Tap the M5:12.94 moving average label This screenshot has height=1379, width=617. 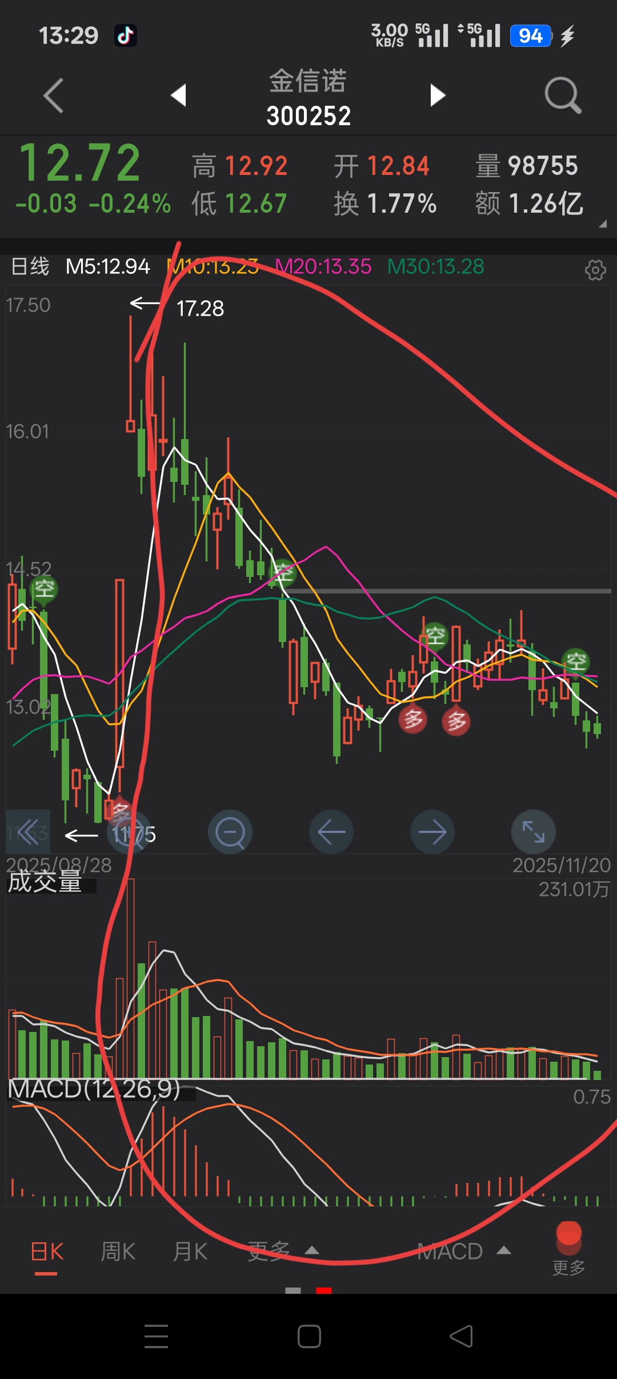pos(108,266)
